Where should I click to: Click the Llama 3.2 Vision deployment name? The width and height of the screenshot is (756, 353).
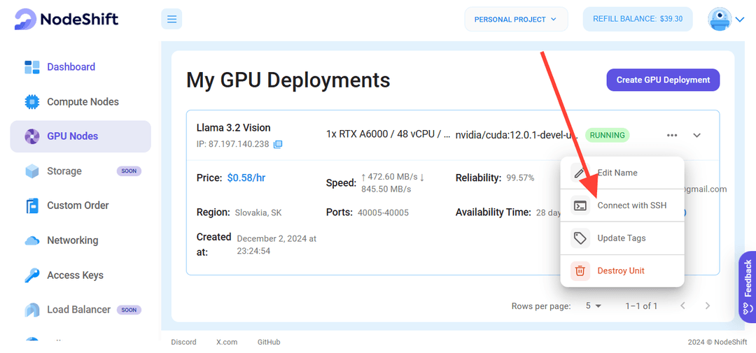pos(233,128)
